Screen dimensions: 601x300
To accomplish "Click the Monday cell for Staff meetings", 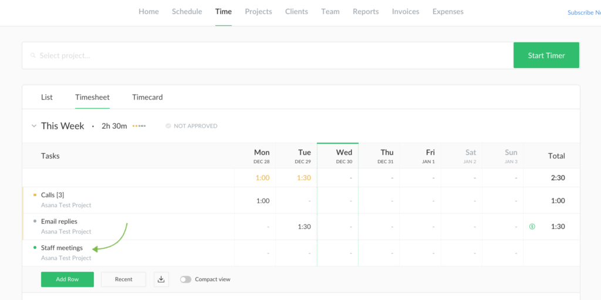I will 255,253.
